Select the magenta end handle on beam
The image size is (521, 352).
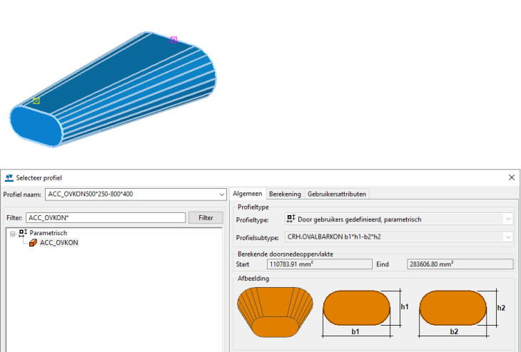pyautogui.click(x=173, y=40)
